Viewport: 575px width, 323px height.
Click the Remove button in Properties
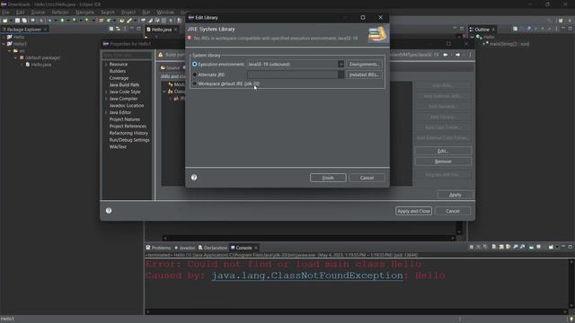tap(443, 161)
